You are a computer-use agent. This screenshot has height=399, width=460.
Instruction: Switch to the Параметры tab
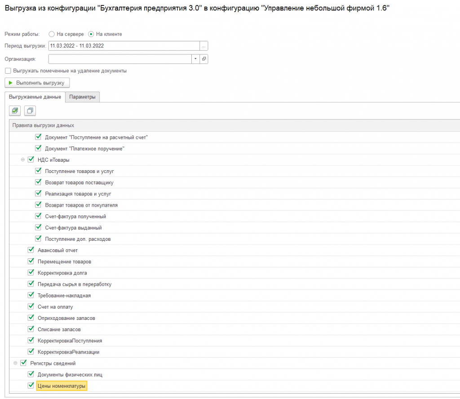(x=83, y=97)
